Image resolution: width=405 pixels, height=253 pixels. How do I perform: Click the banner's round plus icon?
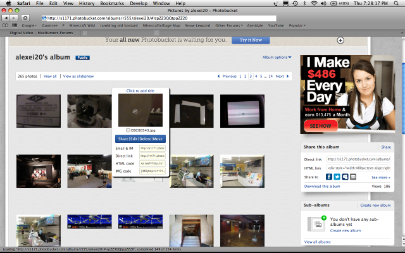340,40
